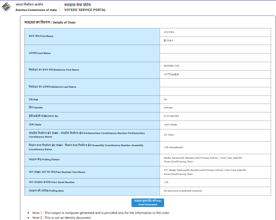Click the parliamentary constituency value 33-Theni
The width and height of the screenshot is (276, 220).
tap(169, 135)
